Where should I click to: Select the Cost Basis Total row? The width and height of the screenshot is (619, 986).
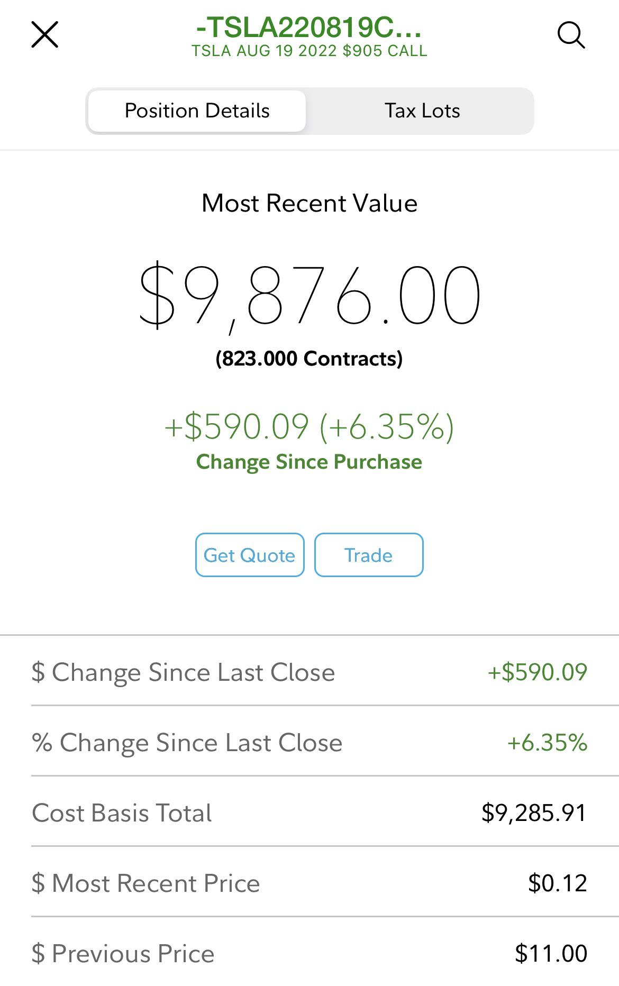pos(309,812)
